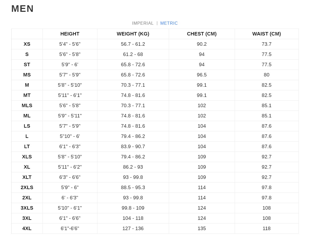Select the ST size row label
Screen dimensions: 310x239
tap(27, 65)
